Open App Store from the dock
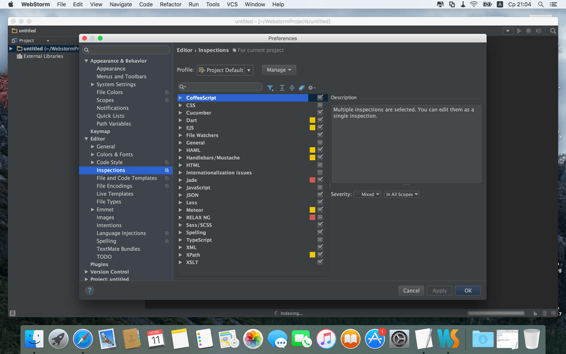The image size is (566, 354). (x=375, y=339)
